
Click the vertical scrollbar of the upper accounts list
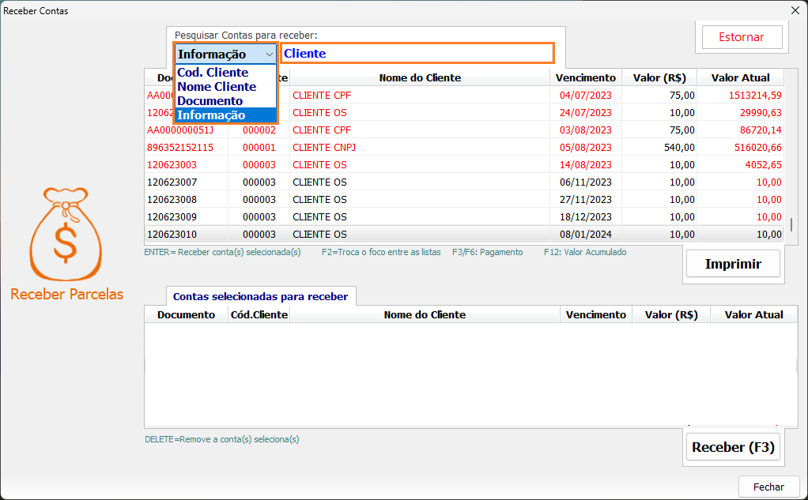pyautogui.click(x=791, y=224)
